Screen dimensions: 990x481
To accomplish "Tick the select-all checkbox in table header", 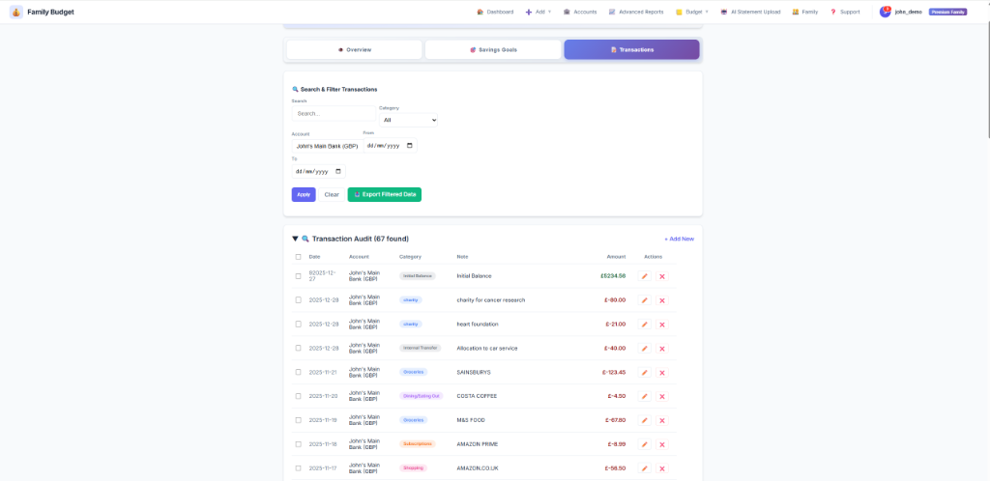I will point(298,257).
